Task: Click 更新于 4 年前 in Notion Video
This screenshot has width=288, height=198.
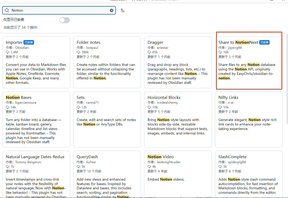Action: pyautogui.click(x=157, y=171)
